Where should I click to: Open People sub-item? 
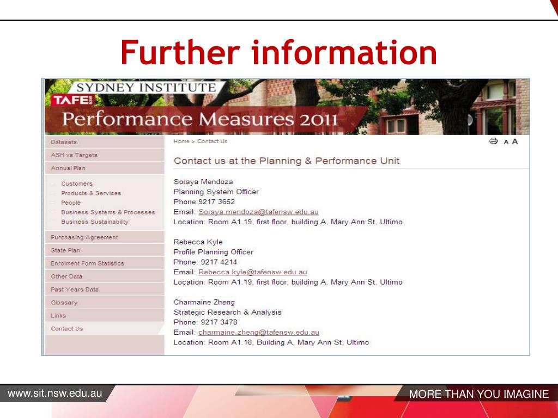coord(71,202)
